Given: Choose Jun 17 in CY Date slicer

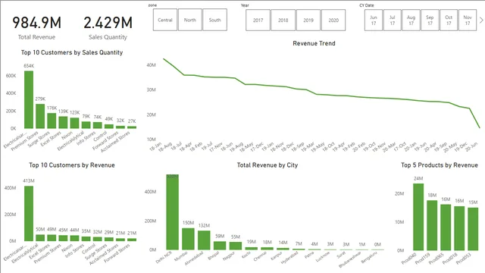Looking at the screenshot, I should [374, 20].
